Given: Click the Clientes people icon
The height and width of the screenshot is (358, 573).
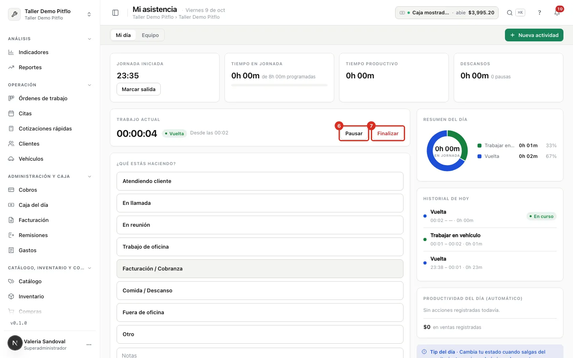Looking at the screenshot, I should point(11,144).
